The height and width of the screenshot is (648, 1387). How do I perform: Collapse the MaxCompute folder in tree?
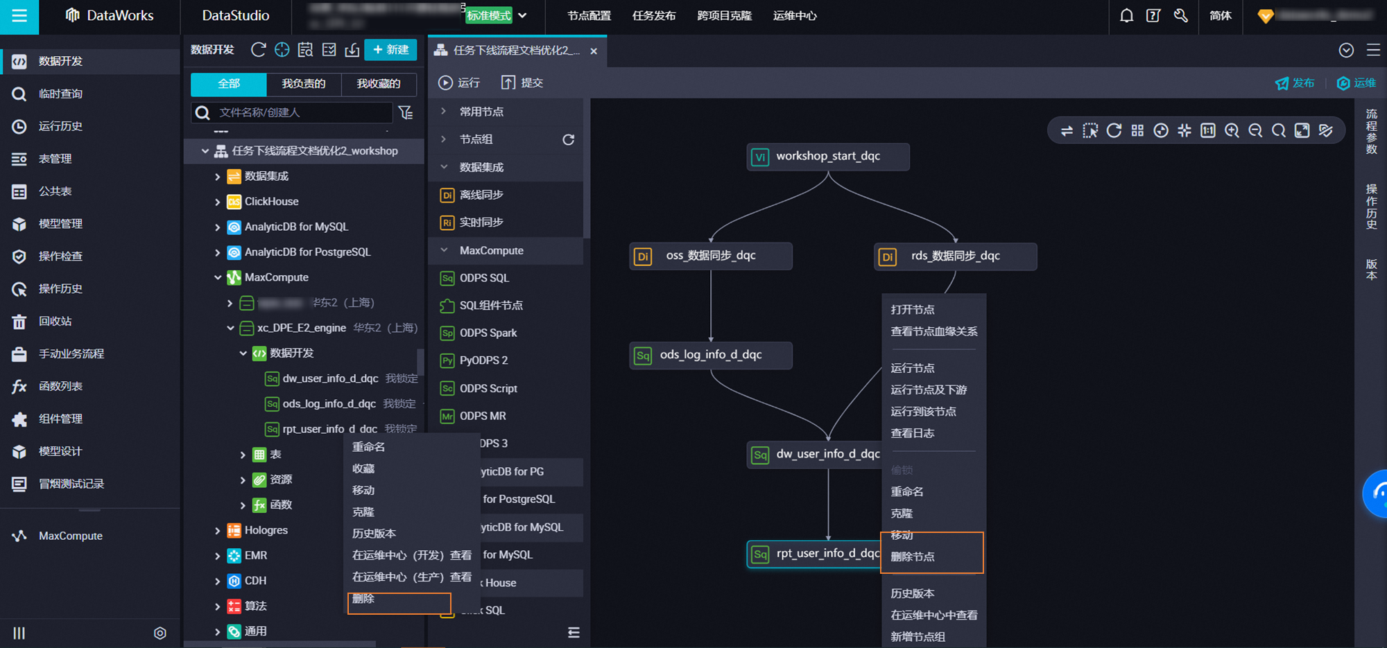[217, 277]
